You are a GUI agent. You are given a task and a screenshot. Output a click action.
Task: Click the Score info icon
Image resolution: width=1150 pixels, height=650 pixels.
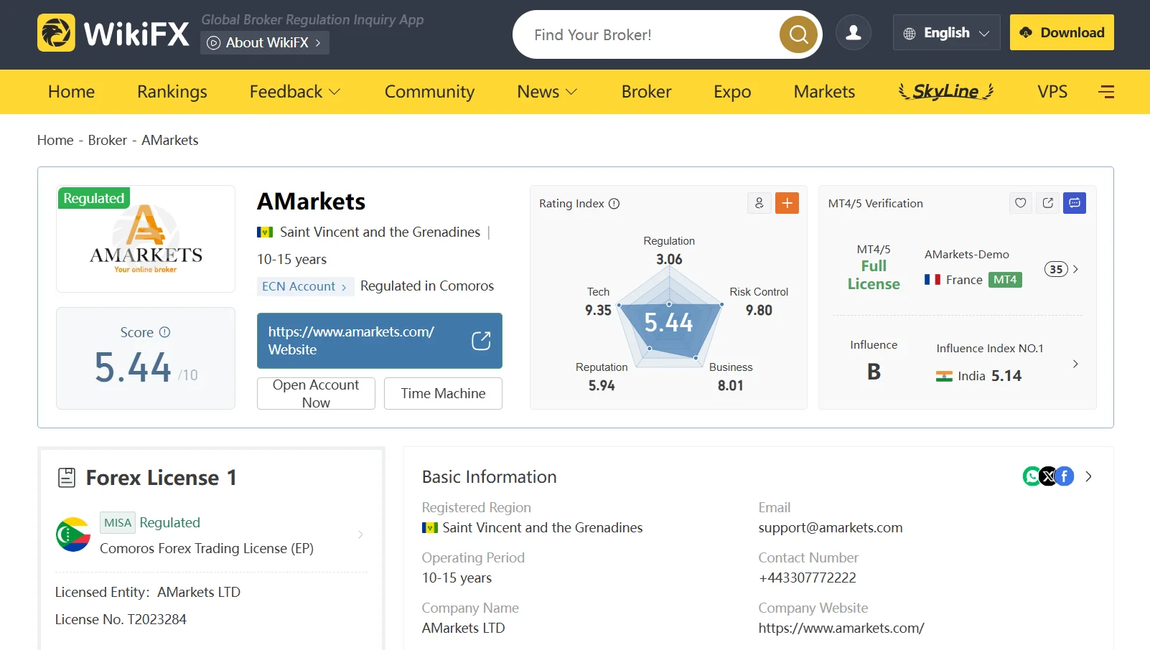click(x=164, y=332)
